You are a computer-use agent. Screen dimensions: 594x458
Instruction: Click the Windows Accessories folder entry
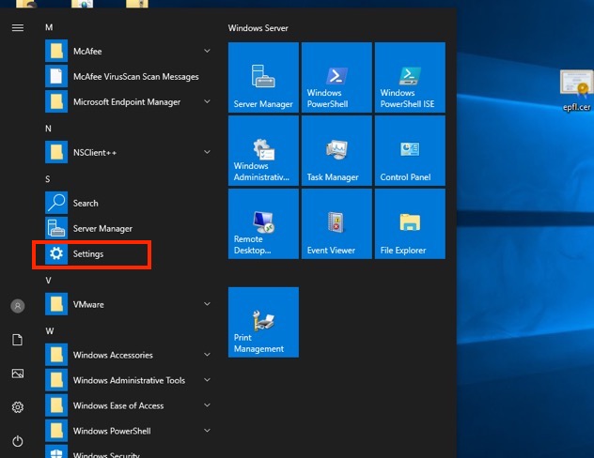(x=129, y=355)
